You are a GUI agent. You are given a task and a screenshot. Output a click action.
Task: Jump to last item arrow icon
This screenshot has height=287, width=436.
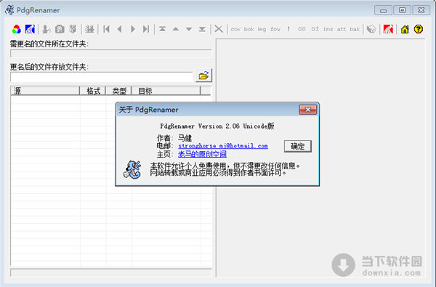point(146,29)
